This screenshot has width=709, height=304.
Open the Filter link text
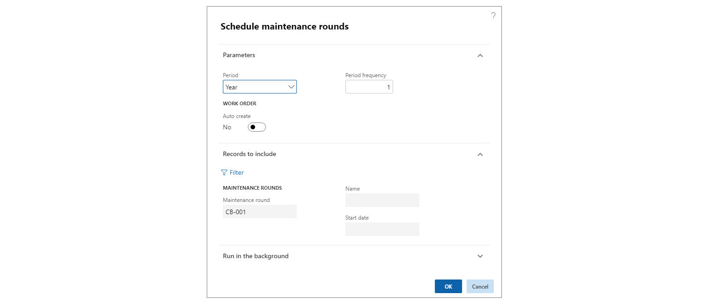[x=236, y=172]
